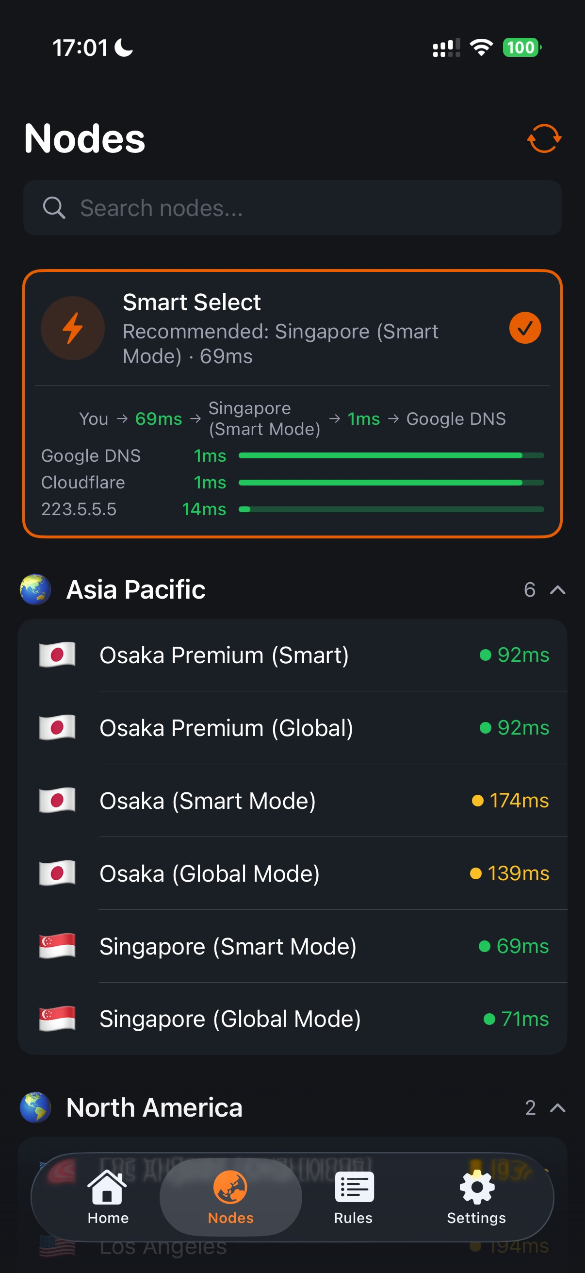Tap the Smart Select title
This screenshot has width=585, height=1273.
(192, 302)
